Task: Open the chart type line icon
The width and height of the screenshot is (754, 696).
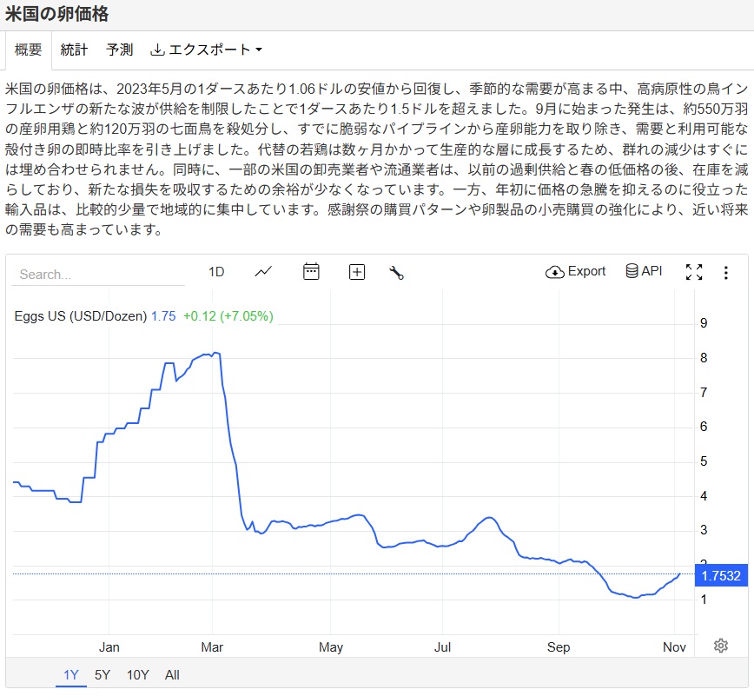Action: [x=263, y=272]
